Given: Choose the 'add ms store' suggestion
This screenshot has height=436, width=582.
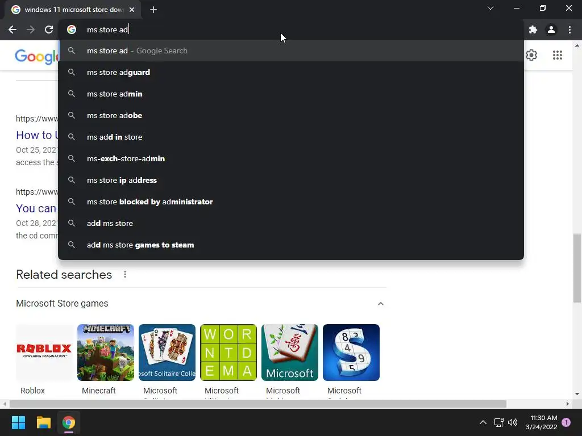Looking at the screenshot, I should (291, 223).
